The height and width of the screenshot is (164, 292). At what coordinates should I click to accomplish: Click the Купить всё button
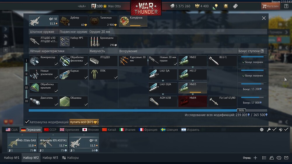84,122
